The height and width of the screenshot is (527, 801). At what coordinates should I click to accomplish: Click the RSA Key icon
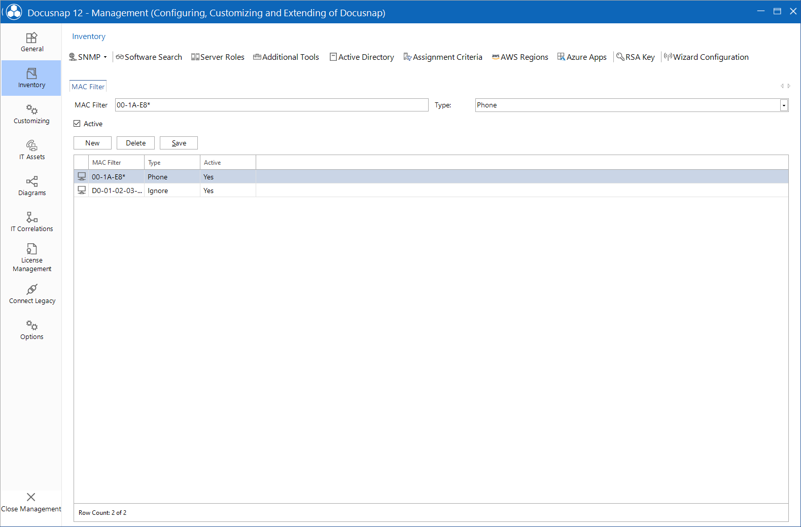tap(620, 57)
